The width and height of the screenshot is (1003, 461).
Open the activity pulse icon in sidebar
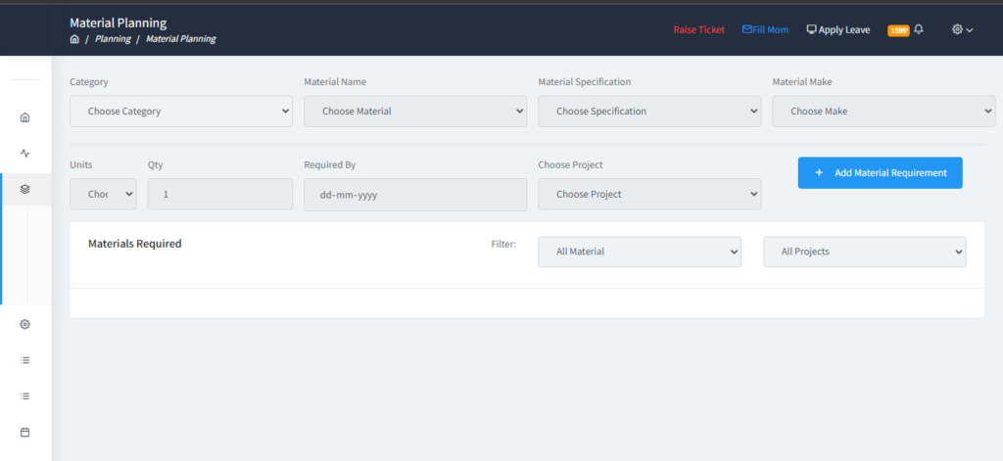point(25,153)
